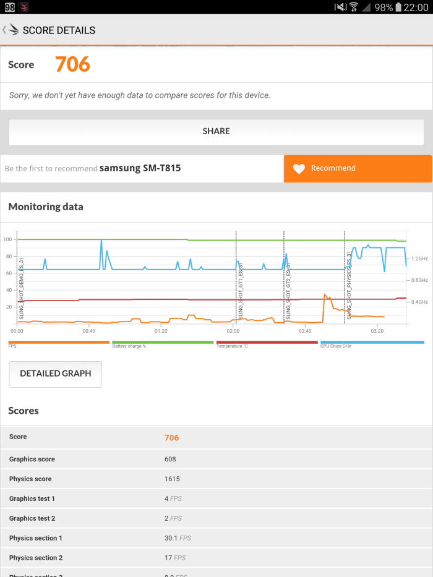Click the SLING_SHOT_DEMO marker in the graph
The height and width of the screenshot is (577, 433).
[22, 288]
